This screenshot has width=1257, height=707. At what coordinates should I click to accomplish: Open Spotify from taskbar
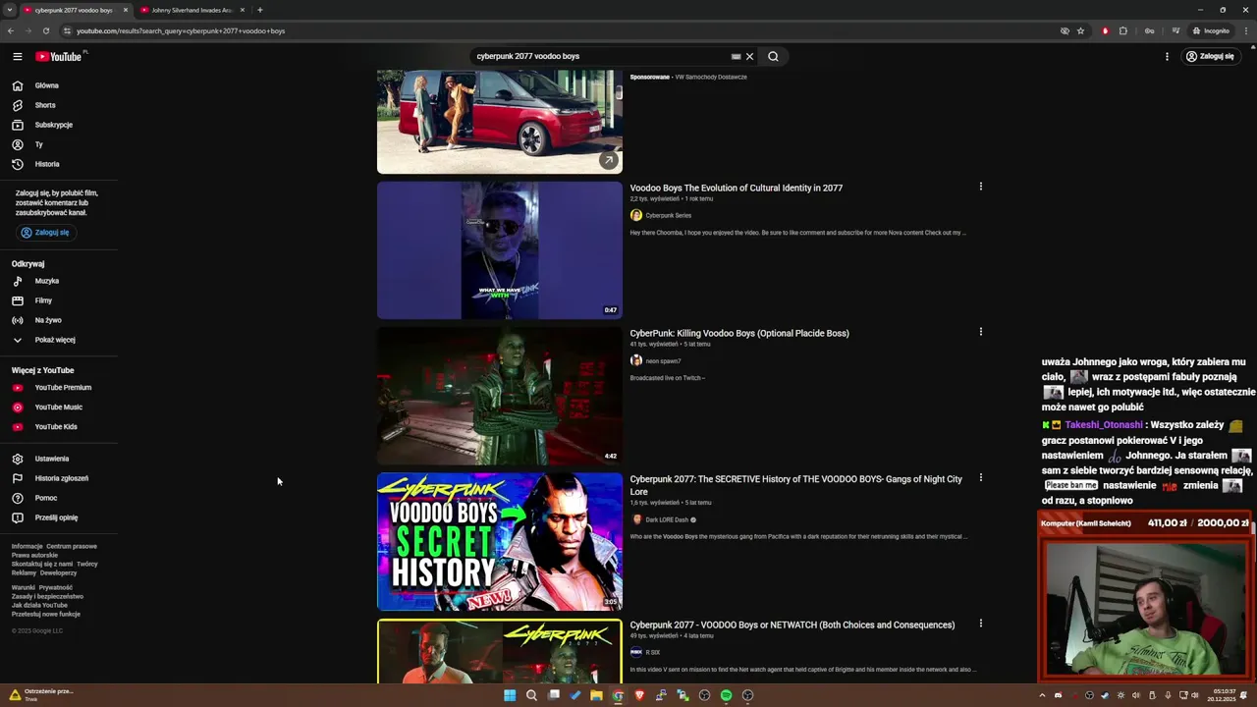(726, 695)
